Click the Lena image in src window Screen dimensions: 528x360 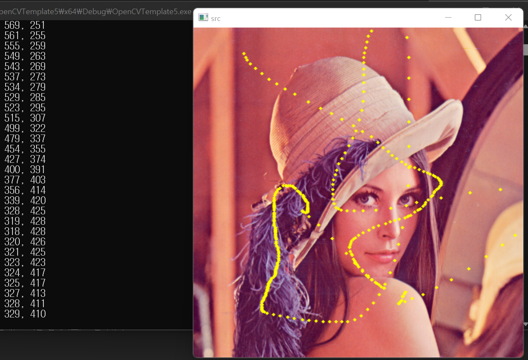click(358, 192)
